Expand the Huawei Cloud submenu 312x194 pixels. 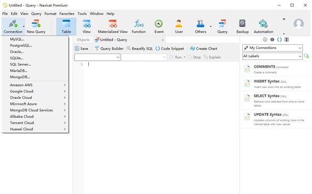pos(35,129)
